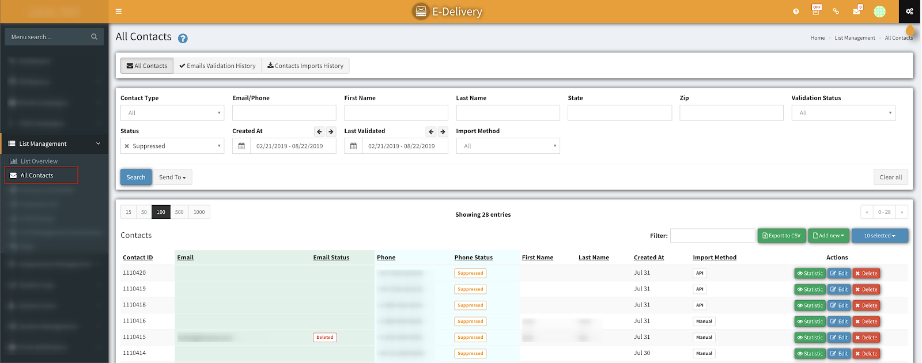Click the Deleted email status badge
The width and height of the screenshot is (922, 363).
point(325,338)
